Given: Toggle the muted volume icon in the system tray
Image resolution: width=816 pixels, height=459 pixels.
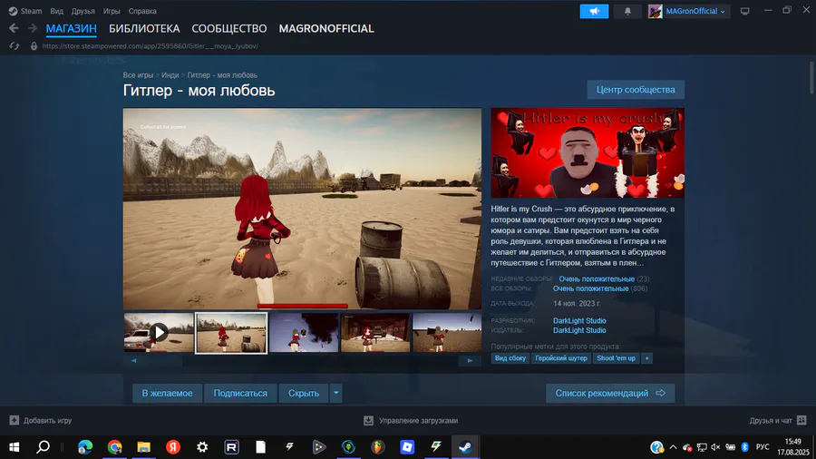Looking at the screenshot, I should coord(715,447).
